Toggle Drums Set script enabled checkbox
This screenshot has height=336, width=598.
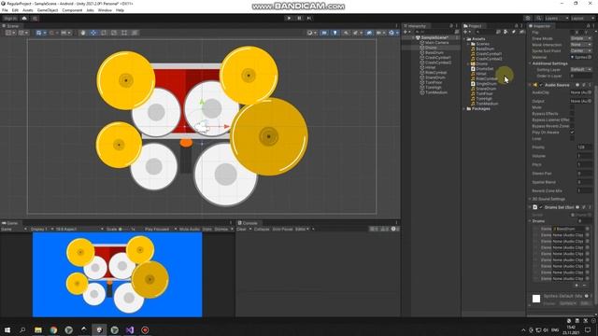[541, 207]
